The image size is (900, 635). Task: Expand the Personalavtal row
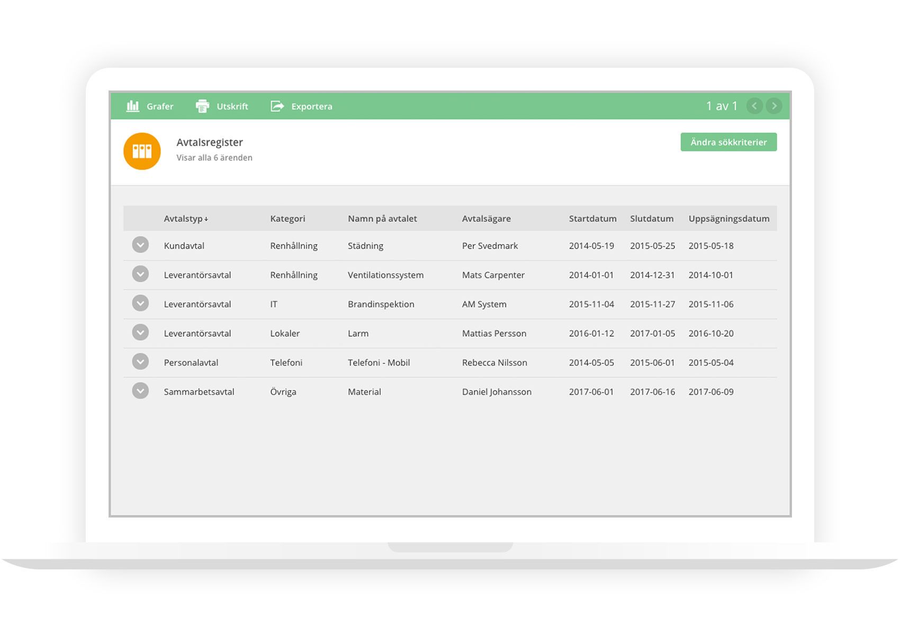(x=140, y=361)
